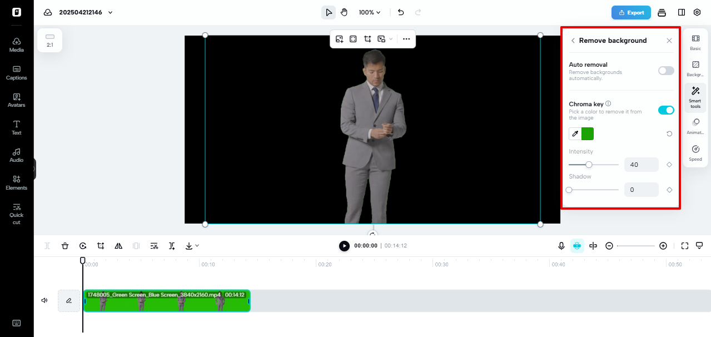Open the Media panel in sidebar
Screen dimensions: 711x337
pos(17,44)
